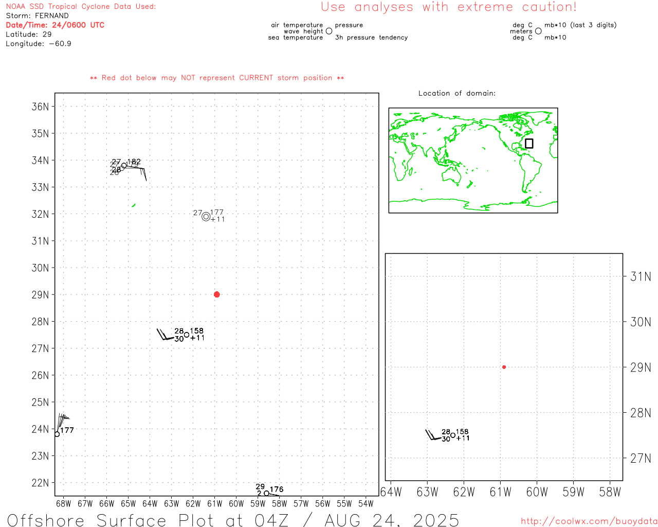Click the black domain box on world map
Image resolution: width=658 pixels, height=527 pixels.
(x=529, y=143)
